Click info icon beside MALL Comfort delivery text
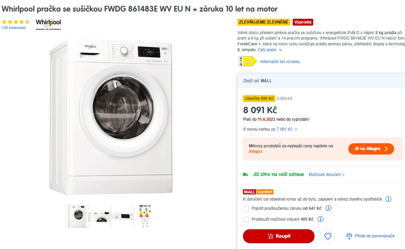Image resolution: width=405 pixels, height=249 pixels. click(x=388, y=199)
